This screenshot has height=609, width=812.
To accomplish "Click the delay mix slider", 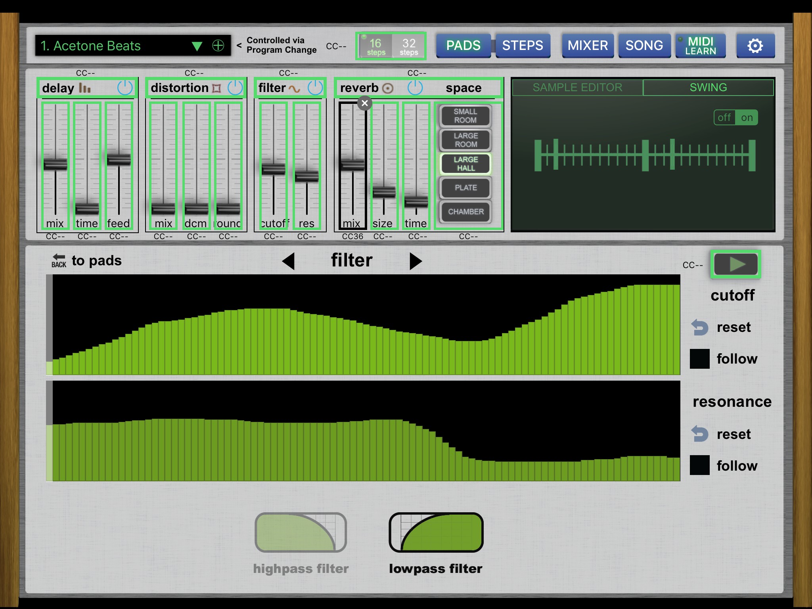I will coord(56,166).
